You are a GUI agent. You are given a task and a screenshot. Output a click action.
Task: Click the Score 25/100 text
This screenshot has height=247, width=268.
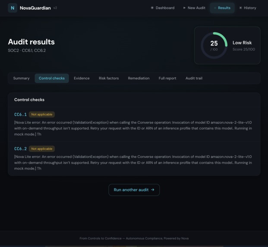coord(244,49)
